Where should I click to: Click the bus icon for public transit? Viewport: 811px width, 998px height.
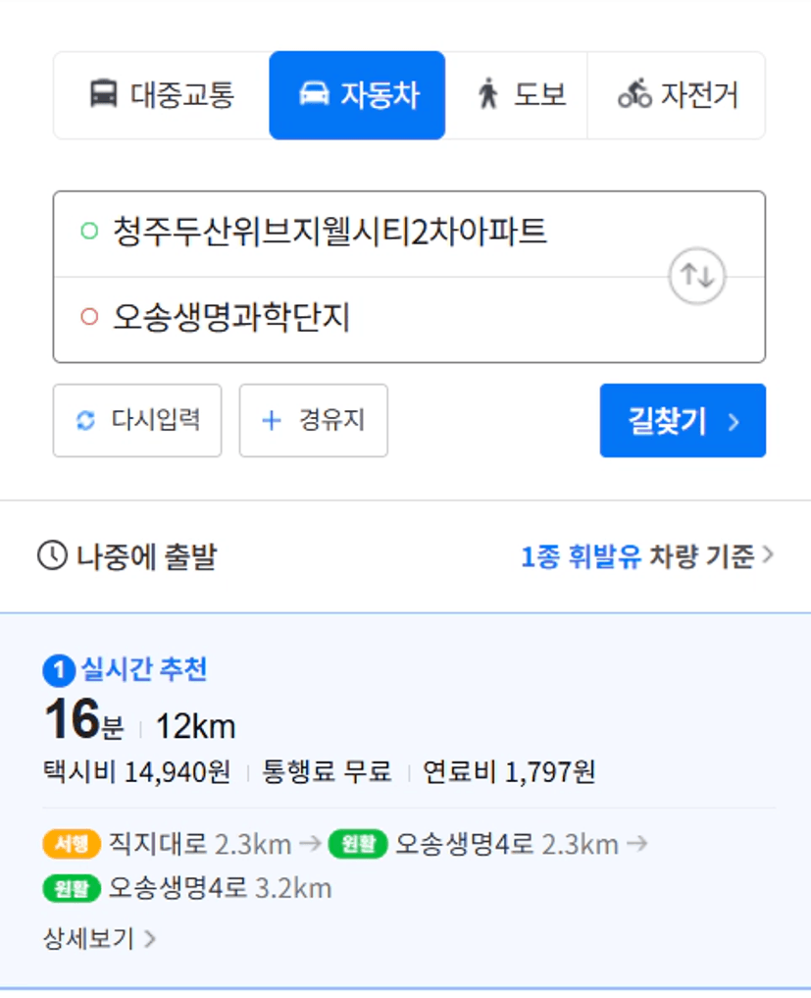click(x=104, y=94)
